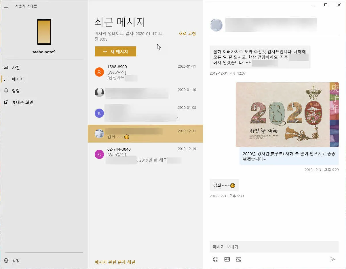Viewport: 346px width, 269px height.
Task: Send the message with the paper plane icon
Action: 333,259
